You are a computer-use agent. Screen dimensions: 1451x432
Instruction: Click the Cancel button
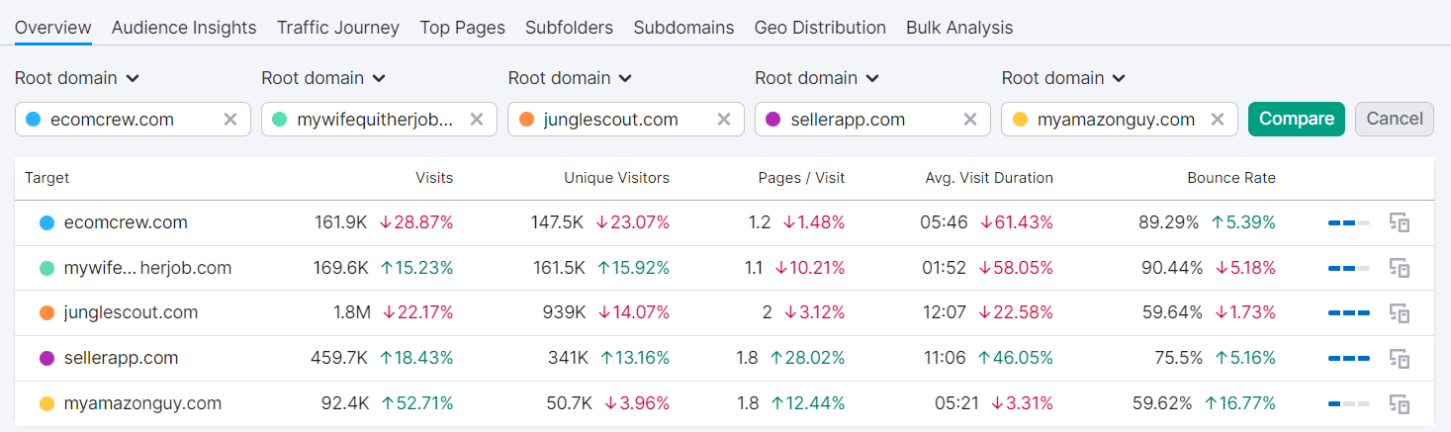[1395, 119]
